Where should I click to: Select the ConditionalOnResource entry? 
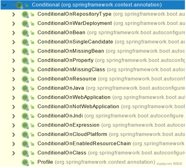(67, 79)
